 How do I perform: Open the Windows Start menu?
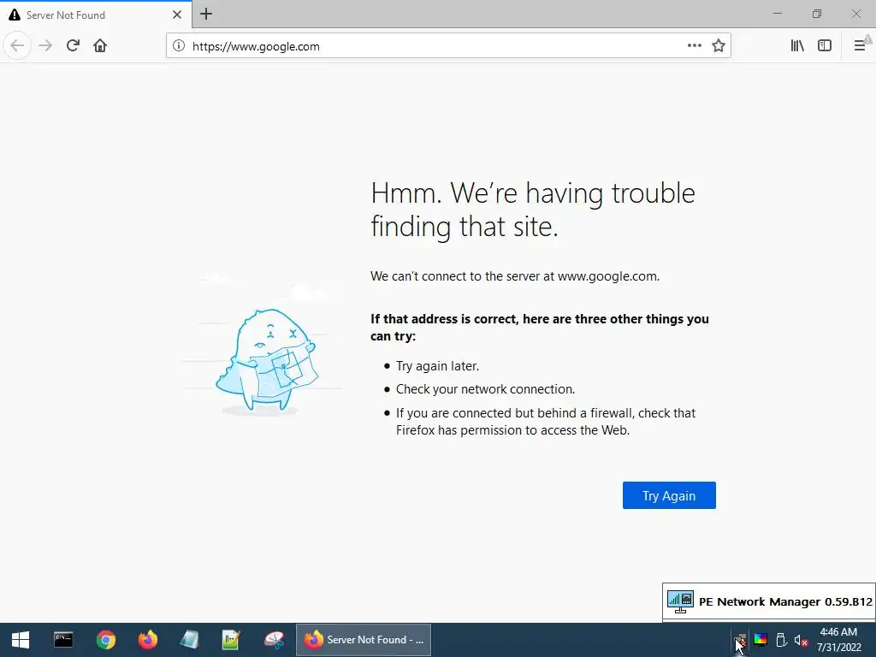click(21, 640)
